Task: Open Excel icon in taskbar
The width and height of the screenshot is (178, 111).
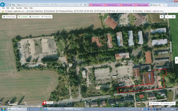Action: click(x=41, y=109)
